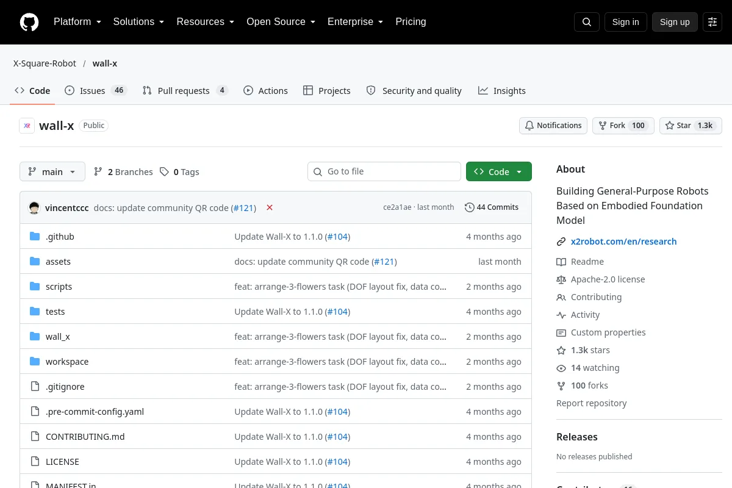Open the main branch selector dropdown
Screen dimensions: 732x488
(52, 171)
